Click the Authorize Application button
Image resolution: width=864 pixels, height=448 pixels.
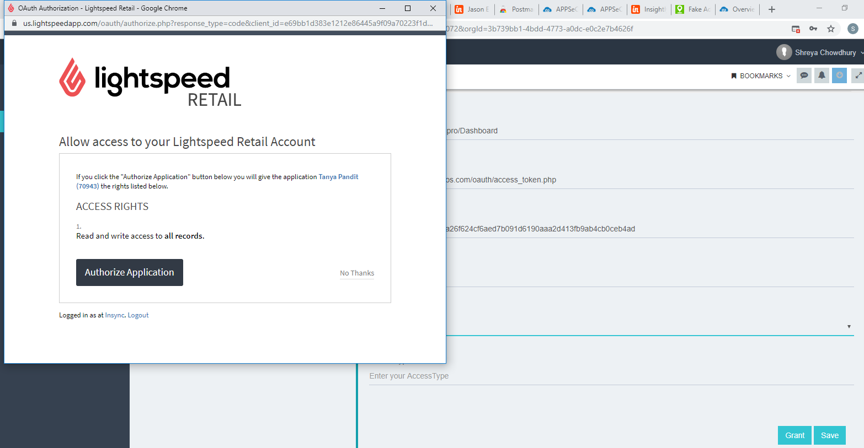click(129, 272)
